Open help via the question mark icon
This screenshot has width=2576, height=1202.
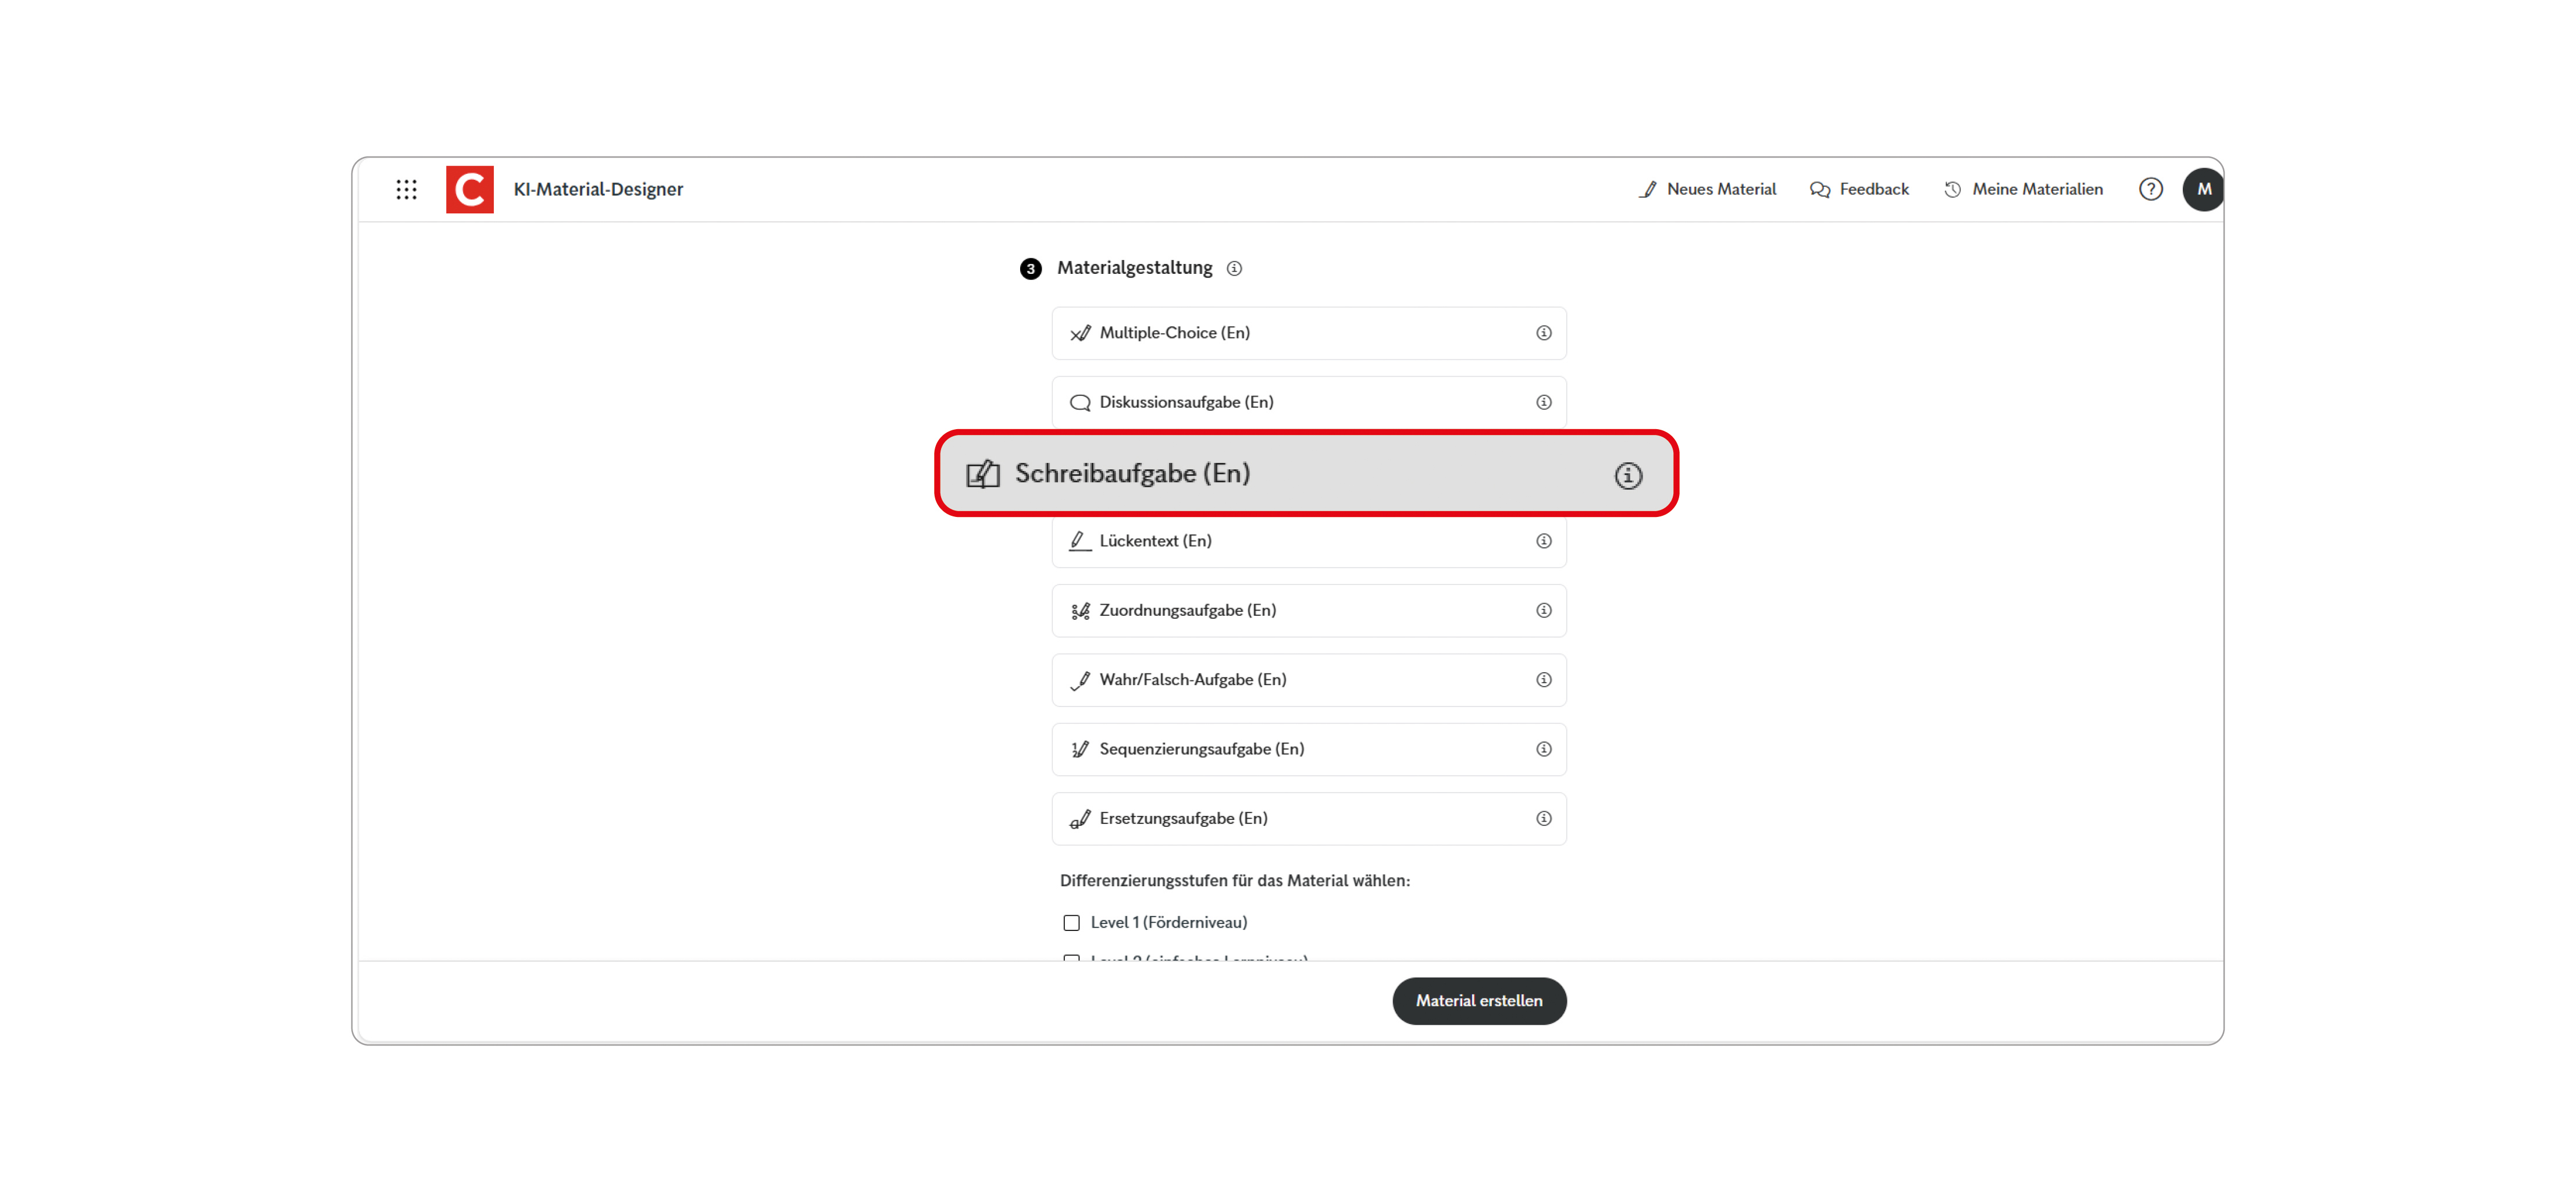(x=2150, y=189)
